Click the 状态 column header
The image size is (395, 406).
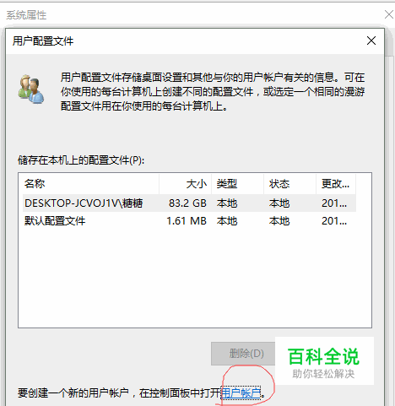289,184
